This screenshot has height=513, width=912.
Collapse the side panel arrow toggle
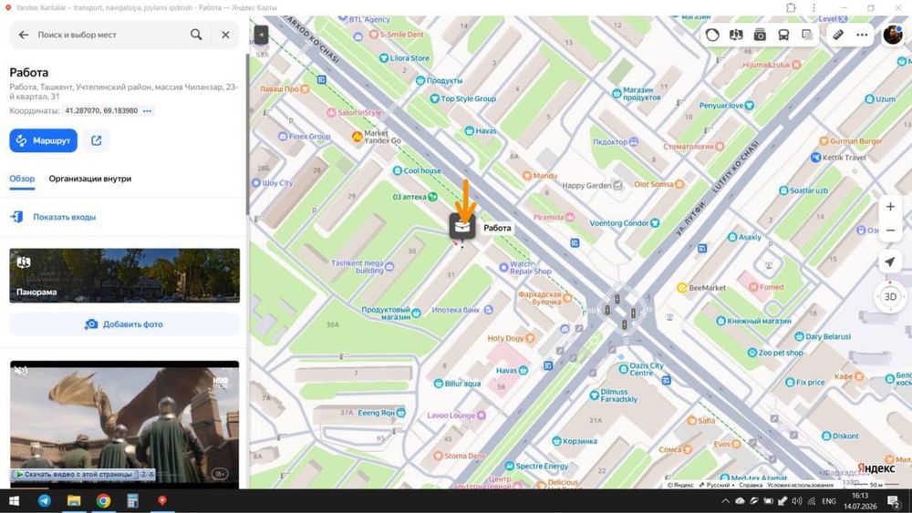[x=261, y=35]
